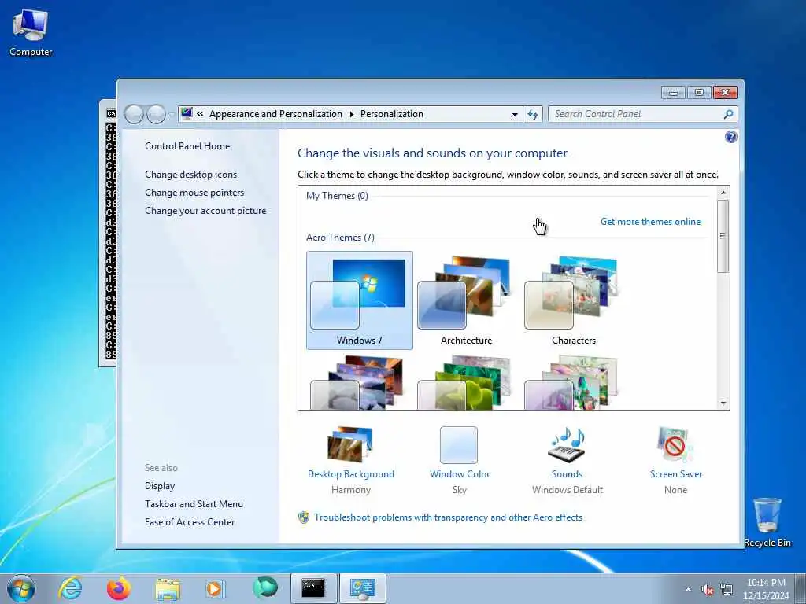Screen dimensions: 806x604
Task: Expand the address bar history dropdown
Action: (515, 115)
